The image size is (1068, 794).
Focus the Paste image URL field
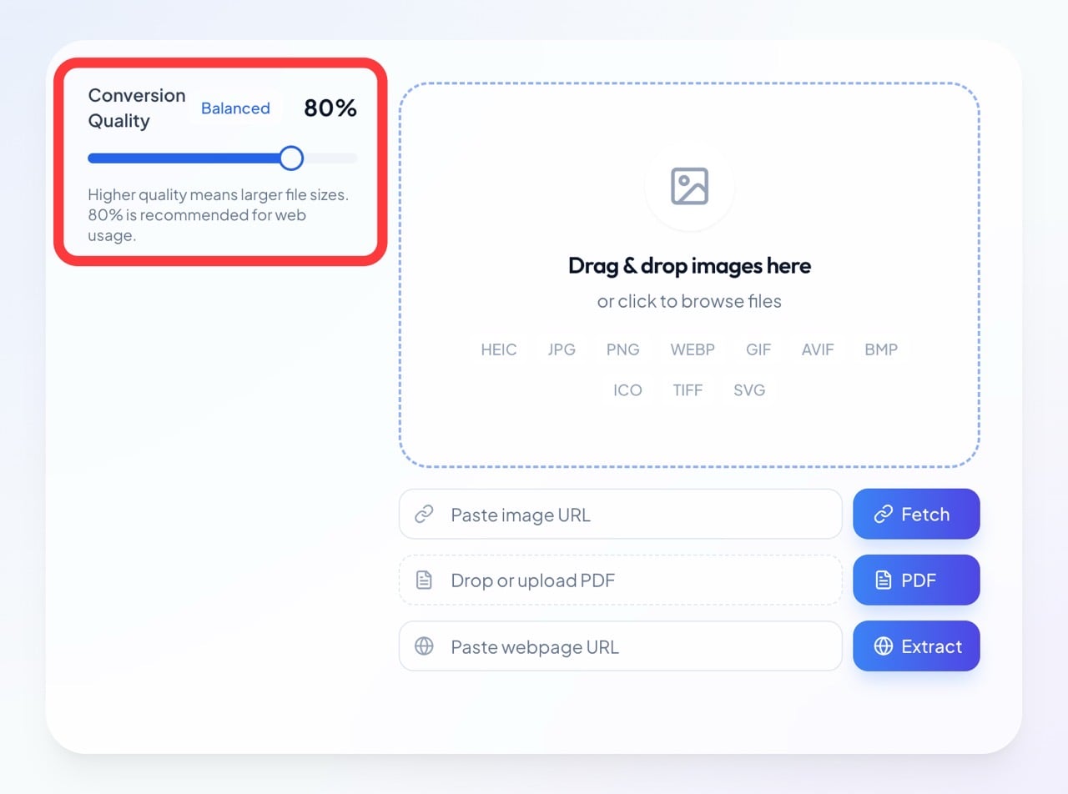click(621, 514)
